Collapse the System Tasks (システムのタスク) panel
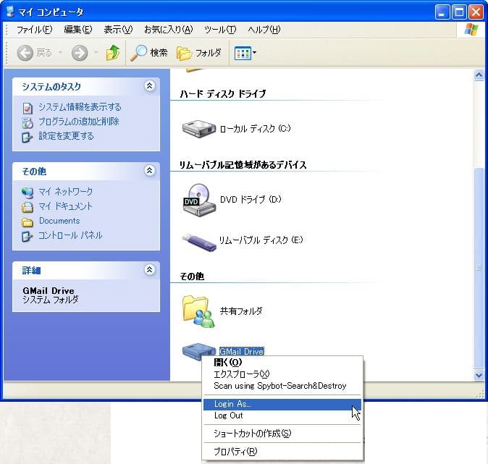The width and height of the screenshot is (488, 464). pyautogui.click(x=150, y=86)
